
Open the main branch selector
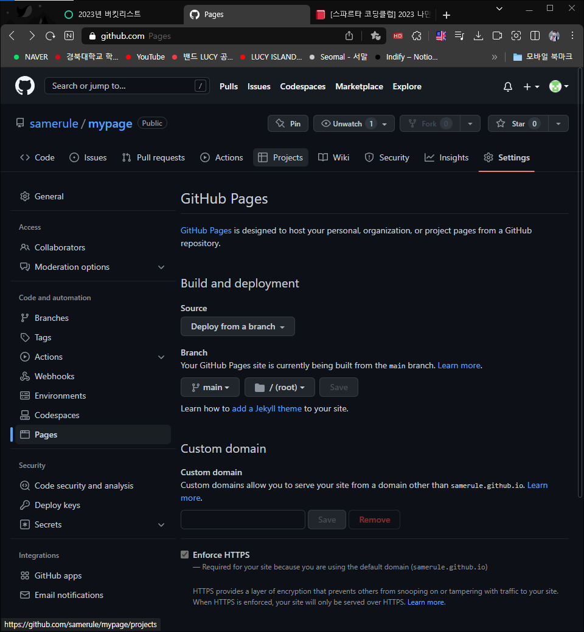(210, 387)
